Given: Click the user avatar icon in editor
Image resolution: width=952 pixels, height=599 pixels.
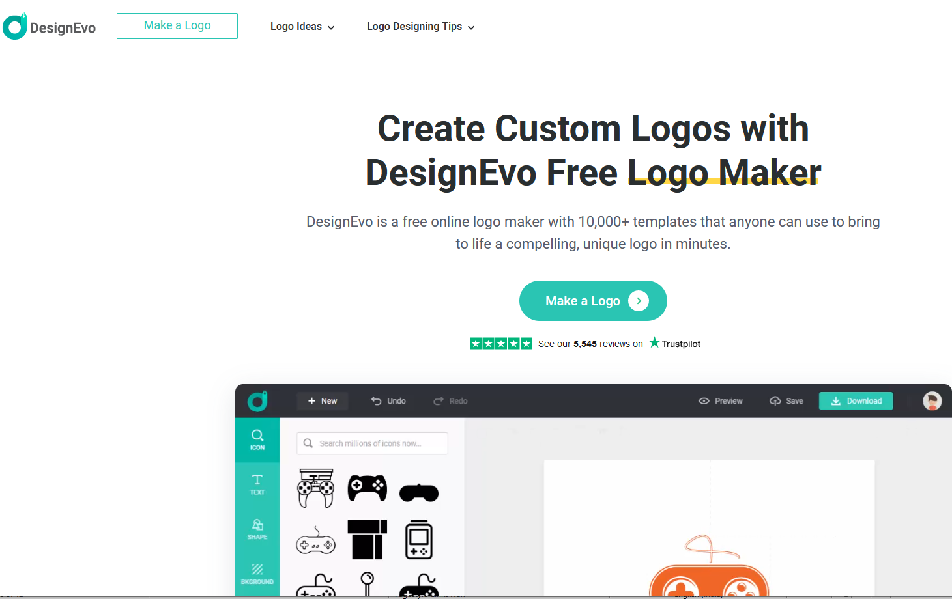Looking at the screenshot, I should pos(932,401).
